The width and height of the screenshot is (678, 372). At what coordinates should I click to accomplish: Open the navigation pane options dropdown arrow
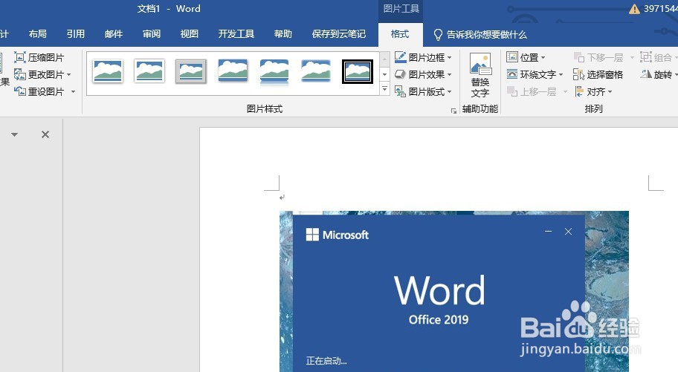(x=15, y=135)
